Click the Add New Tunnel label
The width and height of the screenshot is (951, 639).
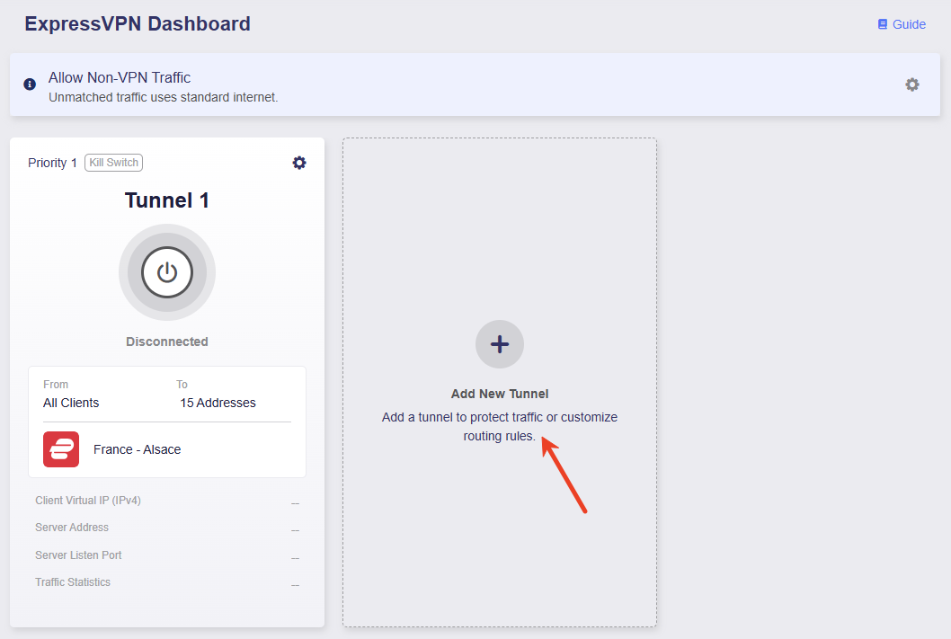[500, 394]
